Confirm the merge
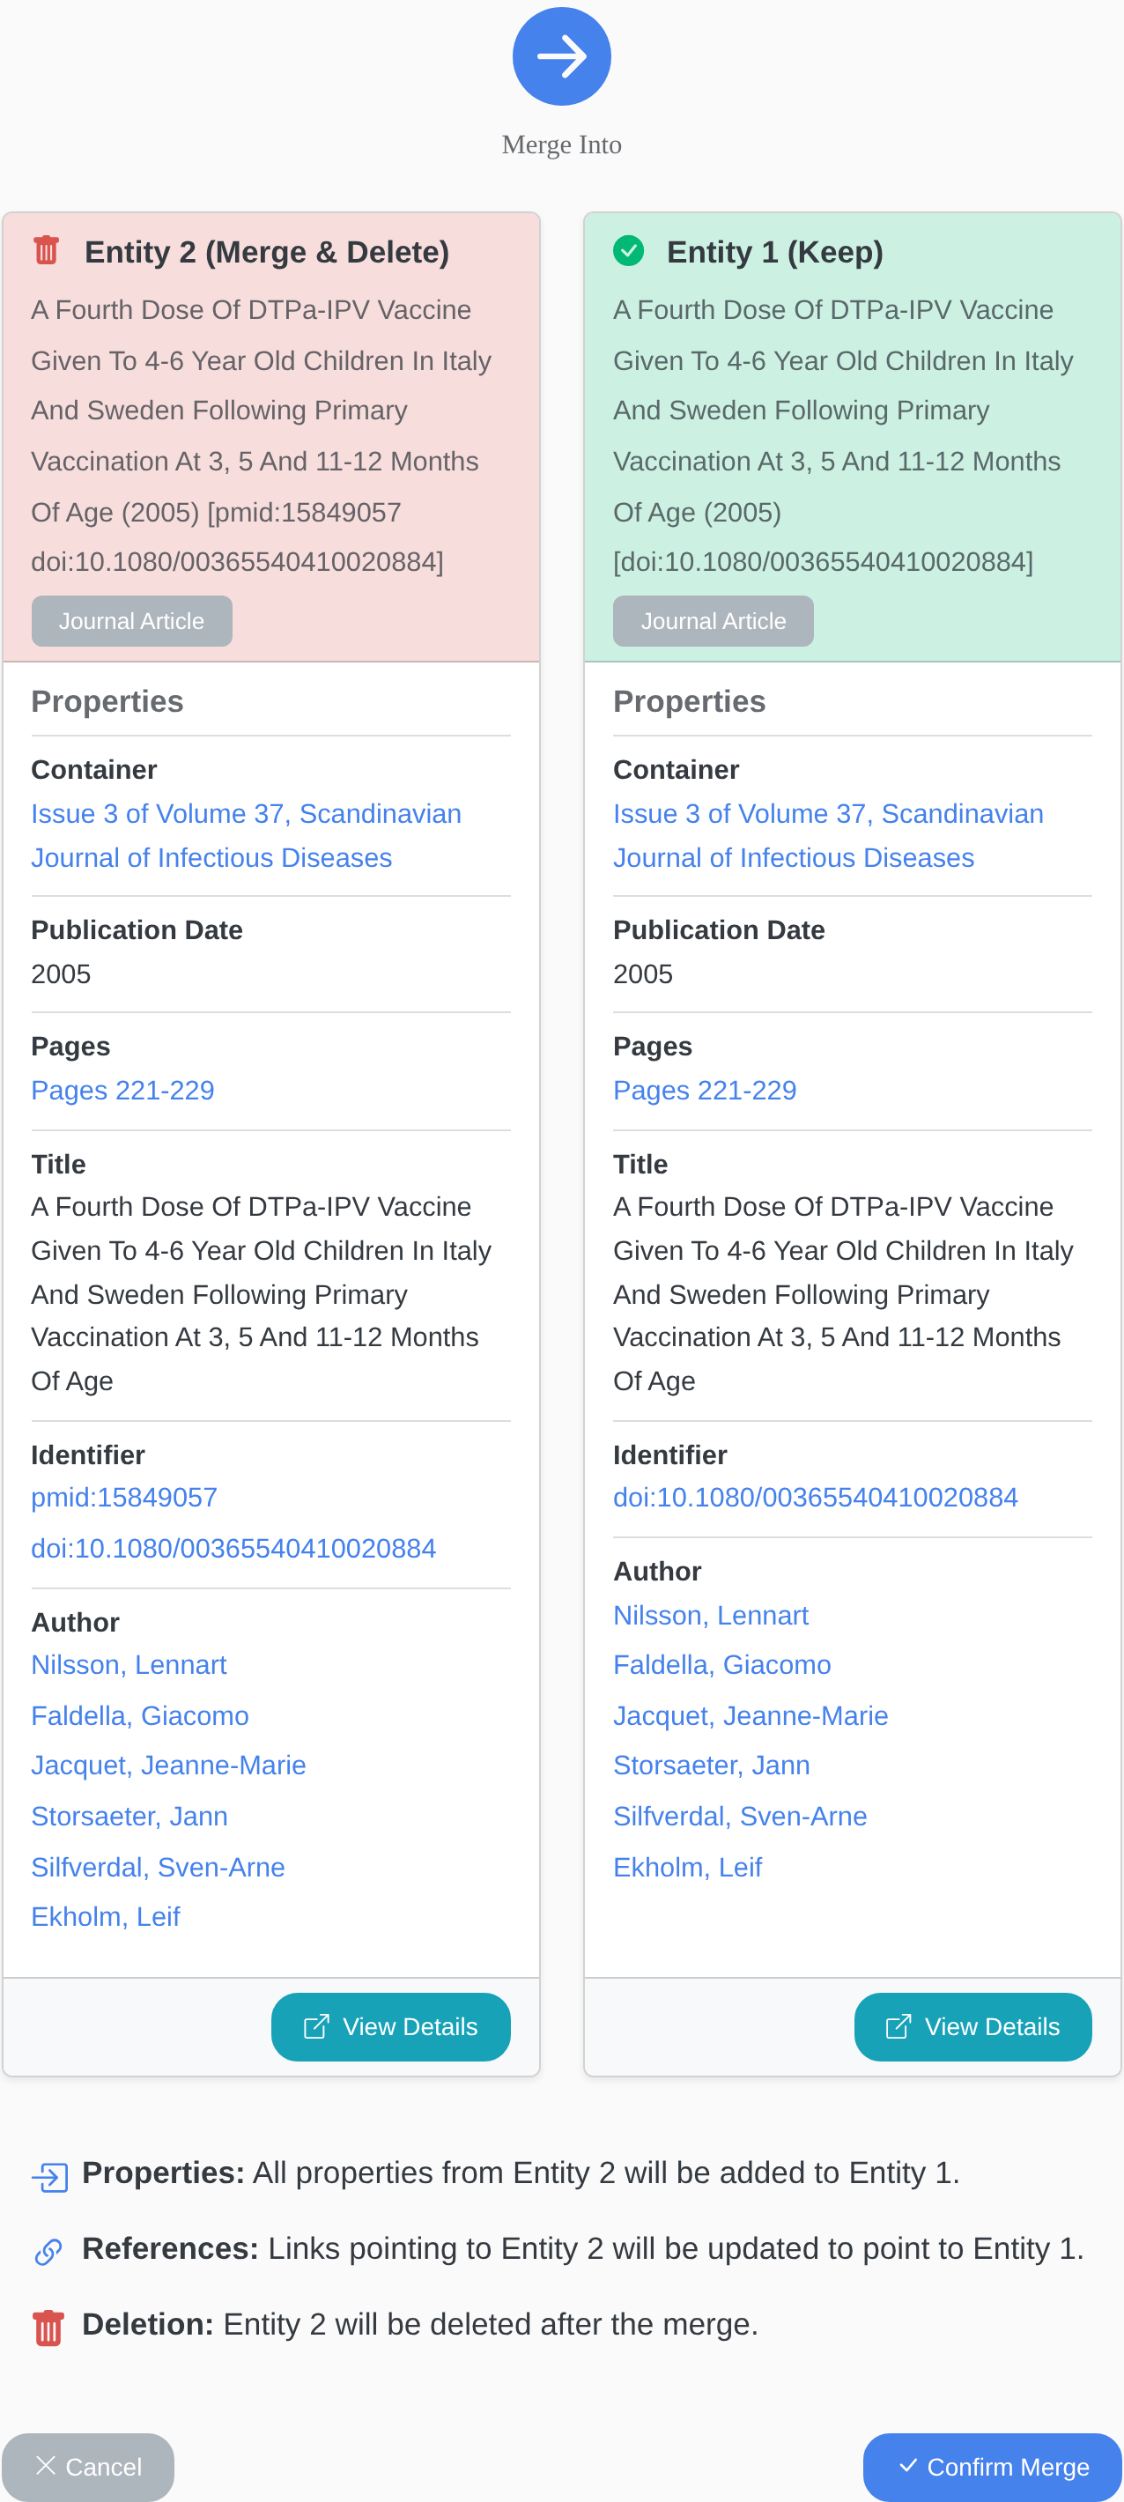The height and width of the screenshot is (2502, 1124). pyautogui.click(x=992, y=2466)
